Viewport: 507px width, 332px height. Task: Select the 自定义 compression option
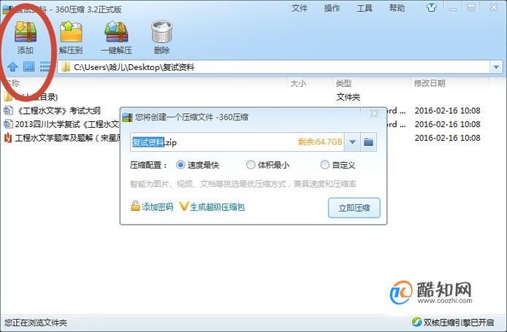coord(324,165)
